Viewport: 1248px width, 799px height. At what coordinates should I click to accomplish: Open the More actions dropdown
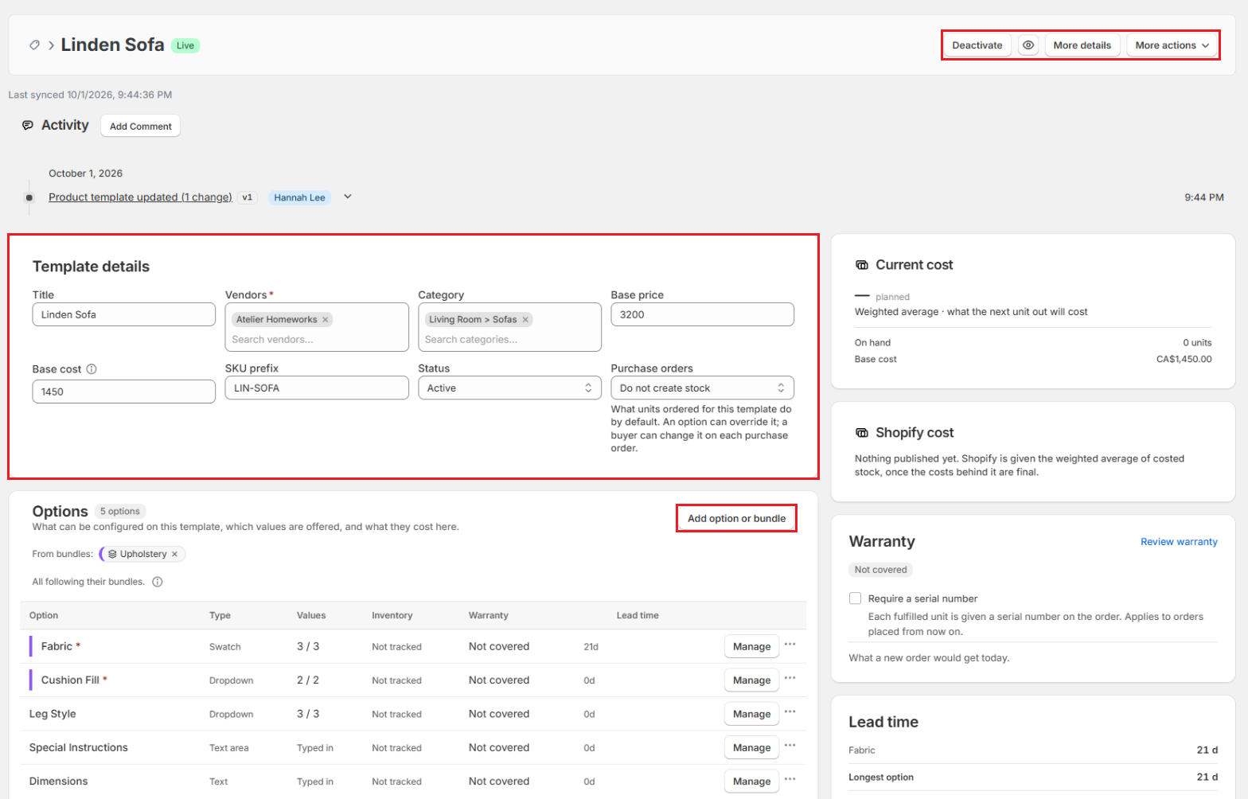coord(1172,45)
